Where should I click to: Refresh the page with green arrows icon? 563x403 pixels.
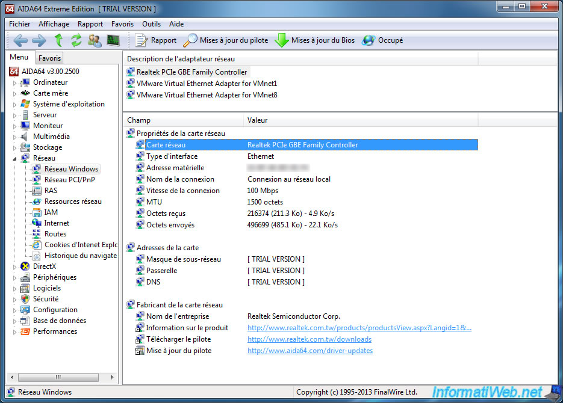click(x=76, y=40)
